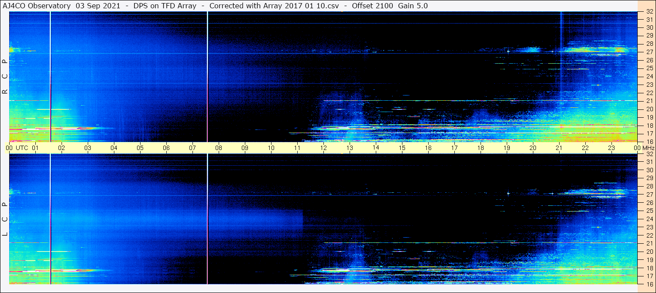Click the 'MHz' label on time axis
Viewport: 656px width, 293px height.
[x=648, y=148]
